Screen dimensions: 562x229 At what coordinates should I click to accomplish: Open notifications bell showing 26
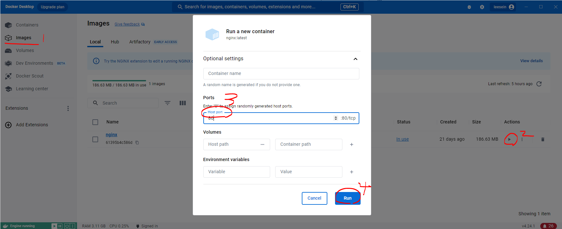click(549, 226)
